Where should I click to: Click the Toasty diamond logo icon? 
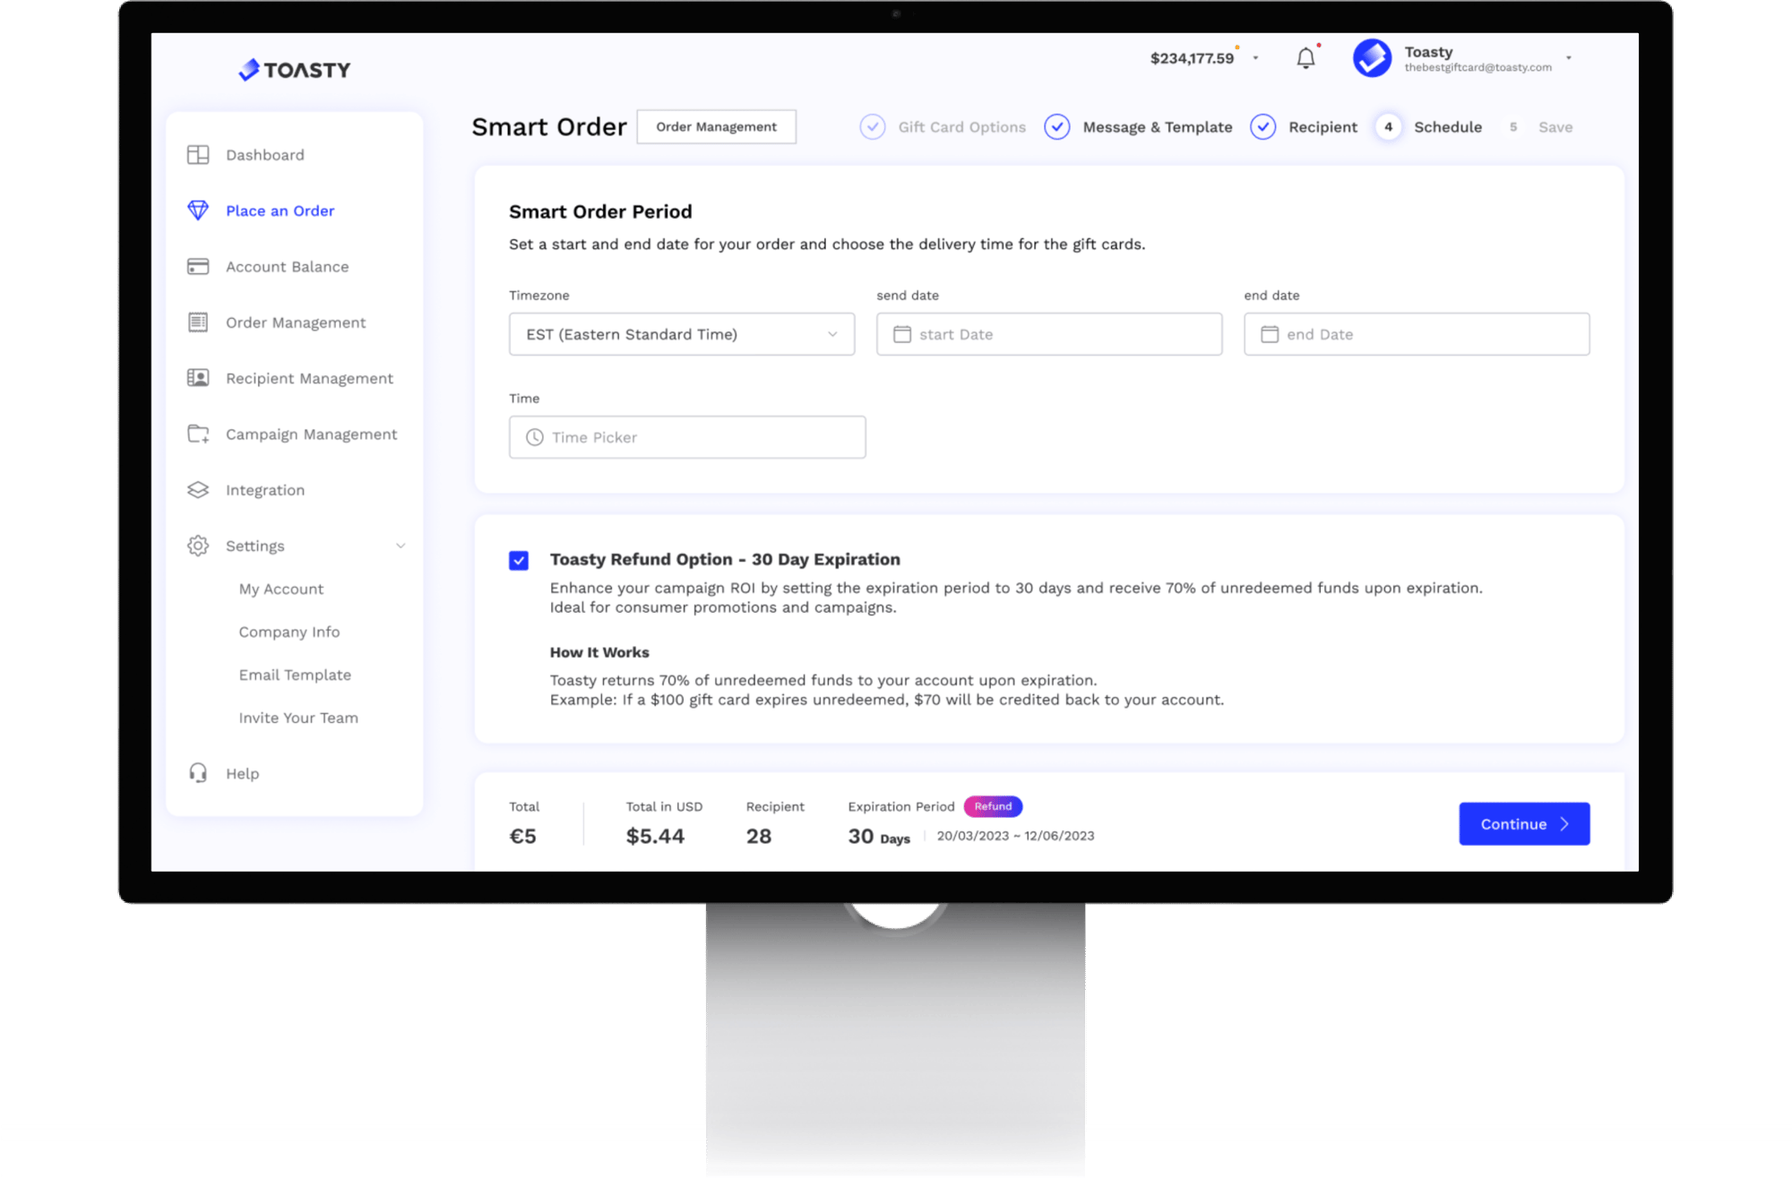(x=253, y=67)
